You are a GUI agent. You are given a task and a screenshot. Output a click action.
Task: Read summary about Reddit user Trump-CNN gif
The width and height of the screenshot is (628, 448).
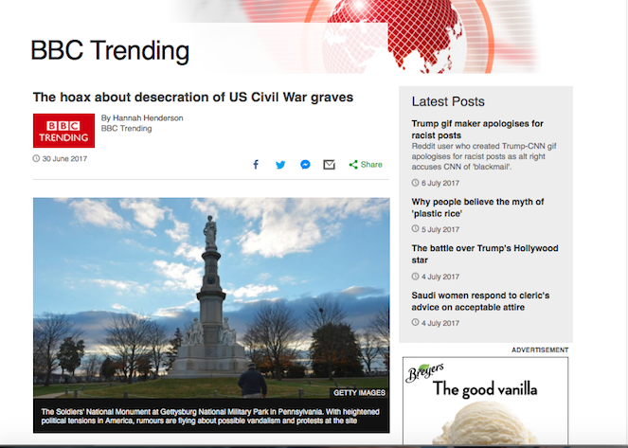coord(484,156)
